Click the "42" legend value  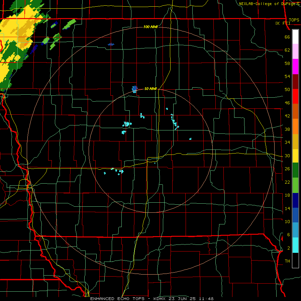click(x=287, y=116)
